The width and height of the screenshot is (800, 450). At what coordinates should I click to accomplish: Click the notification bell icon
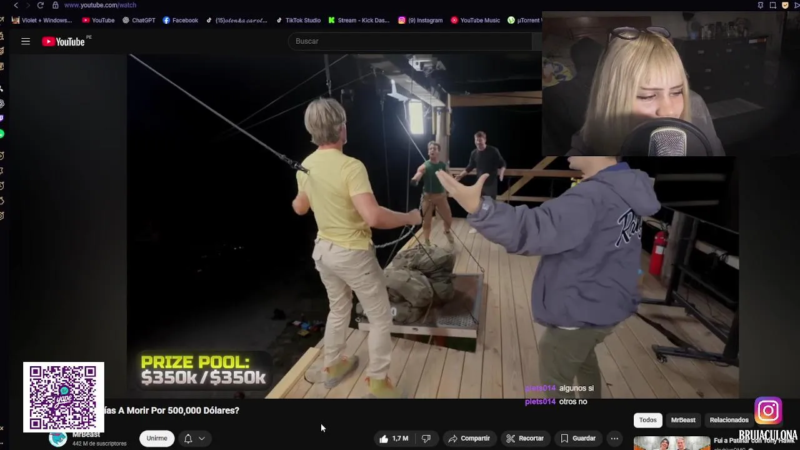coord(188,439)
